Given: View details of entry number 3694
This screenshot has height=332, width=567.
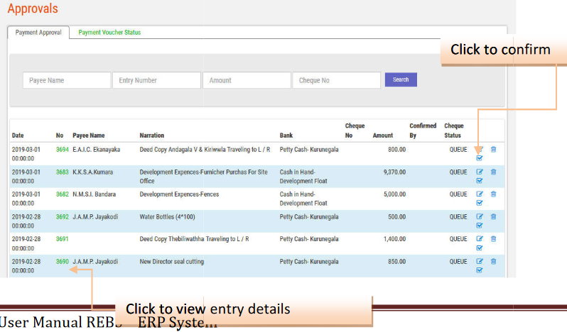Looking at the screenshot, I should pyautogui.click(x=63, y=150).
